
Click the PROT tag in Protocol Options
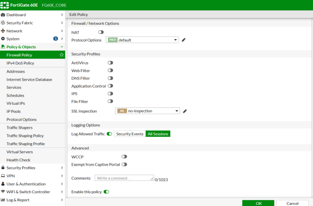[x=113, y=40]
